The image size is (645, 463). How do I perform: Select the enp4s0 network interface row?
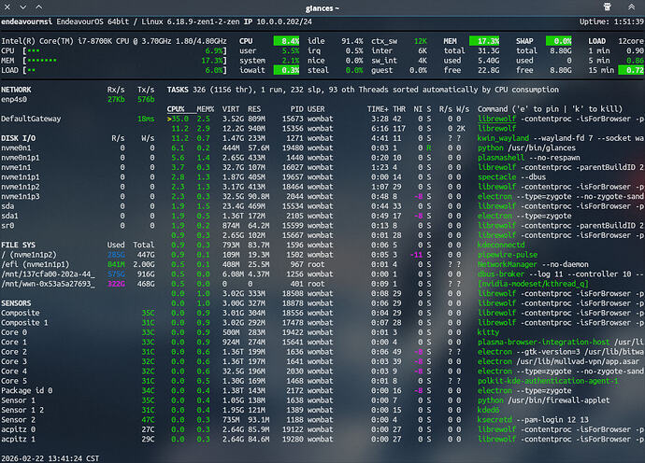click(x=15, y=98)
